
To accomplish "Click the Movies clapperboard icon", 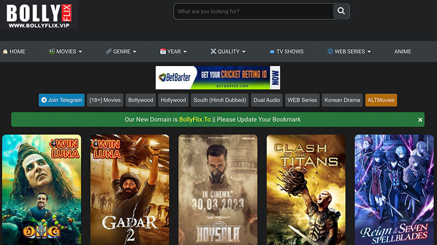I will [52, 51].
